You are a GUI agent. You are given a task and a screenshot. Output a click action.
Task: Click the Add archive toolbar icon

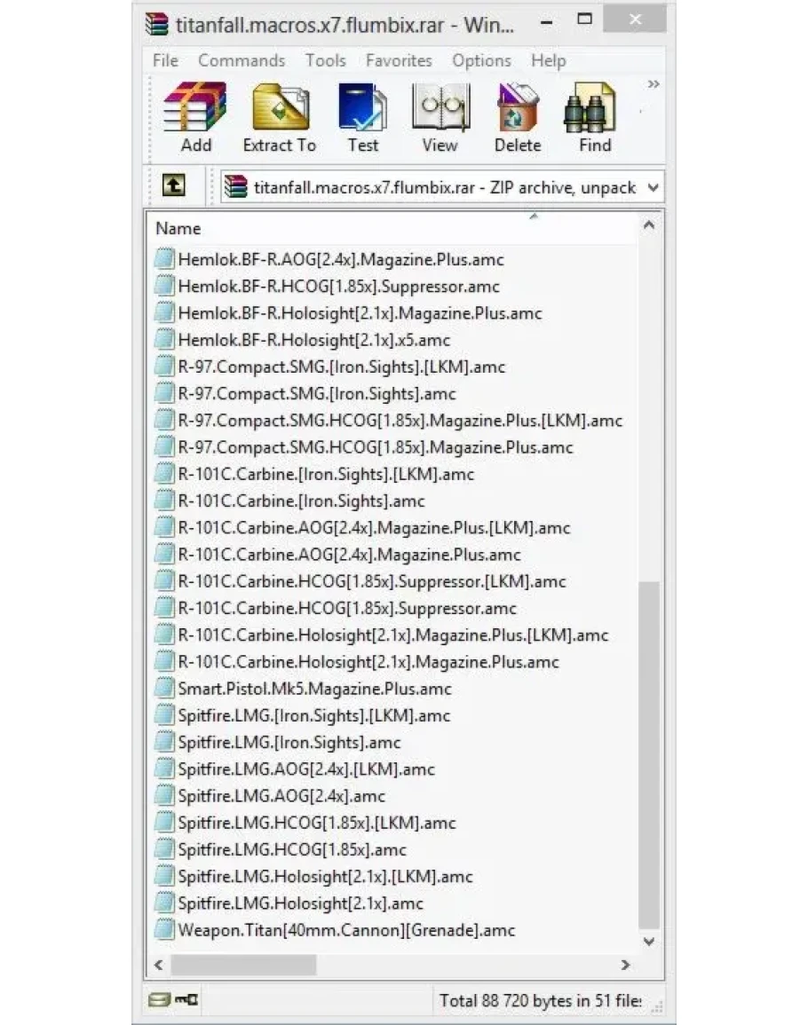coord(194,117)
